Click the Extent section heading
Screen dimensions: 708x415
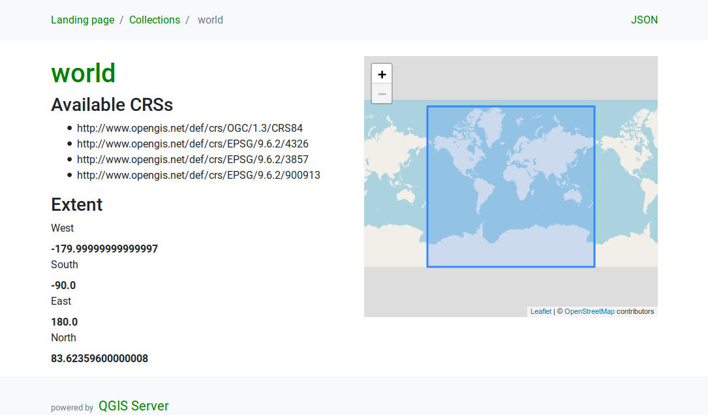point(76,204)
